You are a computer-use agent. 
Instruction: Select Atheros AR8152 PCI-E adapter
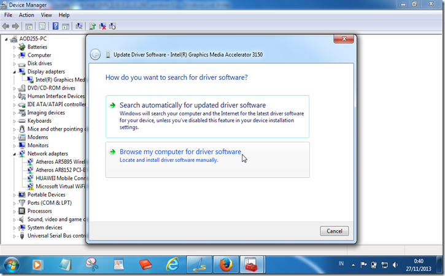click(60, 170)
